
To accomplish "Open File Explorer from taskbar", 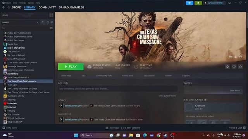I will [131, 136].
